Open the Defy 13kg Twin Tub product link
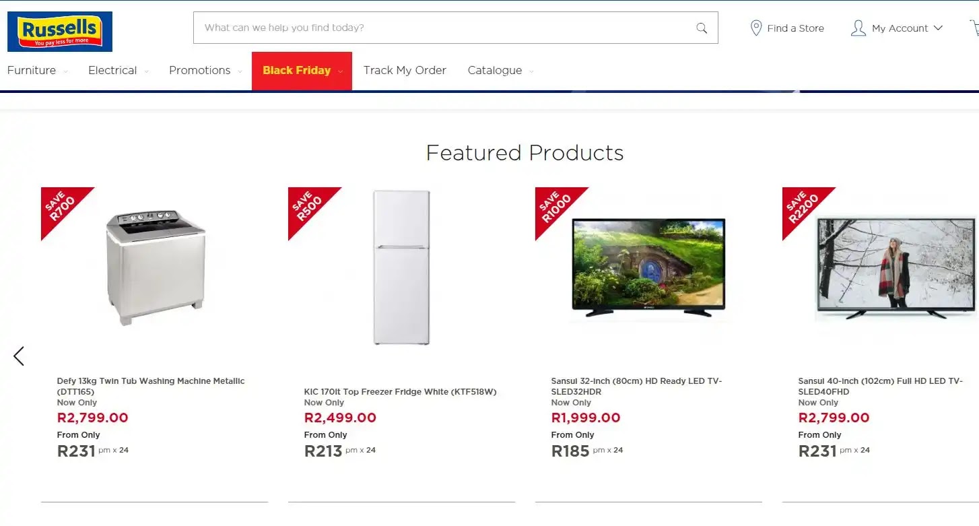The height and width of the screenshot is (526, 979). click(149, 386)
